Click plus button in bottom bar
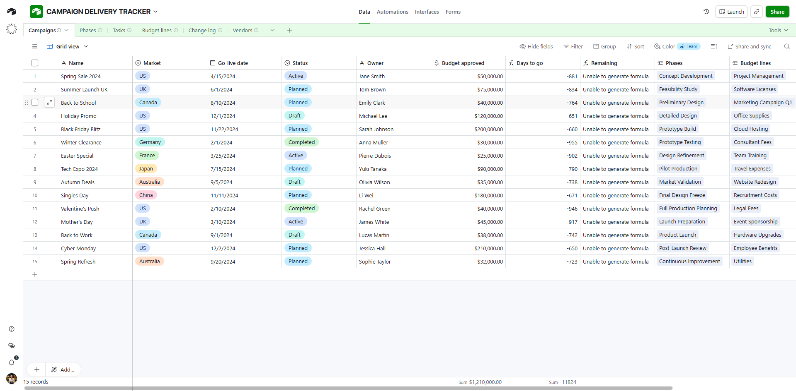 coord(37,369)
